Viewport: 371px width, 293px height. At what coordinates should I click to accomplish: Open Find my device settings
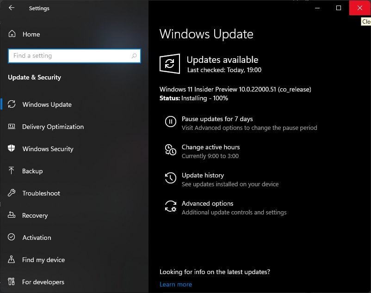coord(43,260)
